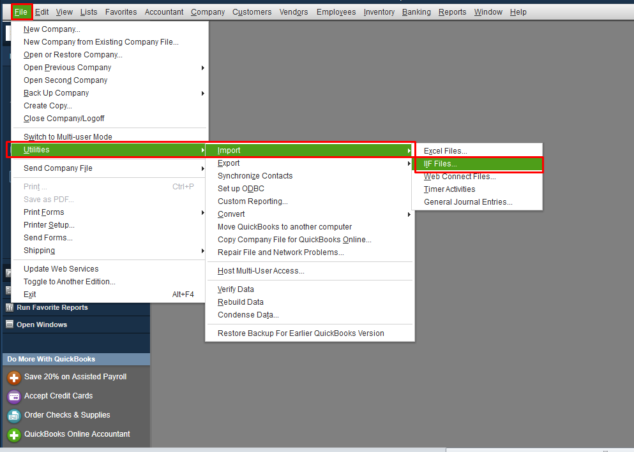Choose Create Copy... menu entry
This screenshot has width=634, height=452.
tap(110, 106)
